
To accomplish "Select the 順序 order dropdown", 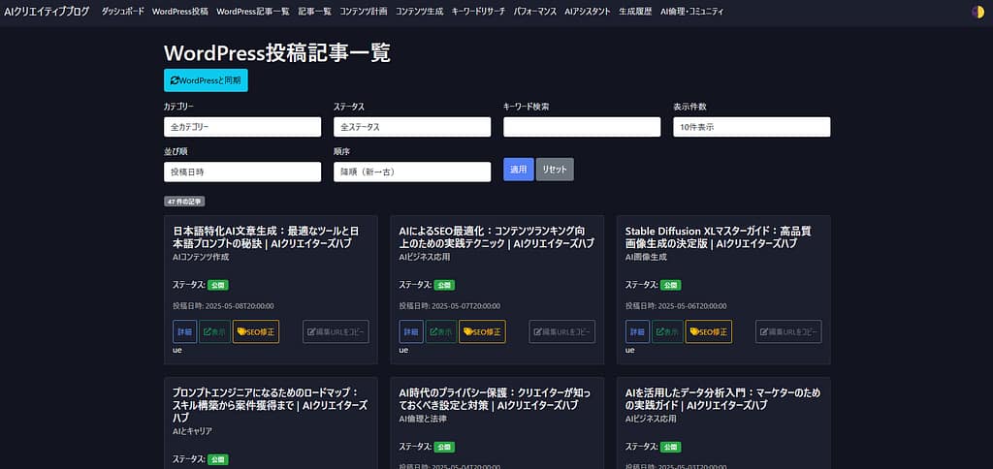I will 412,172.
